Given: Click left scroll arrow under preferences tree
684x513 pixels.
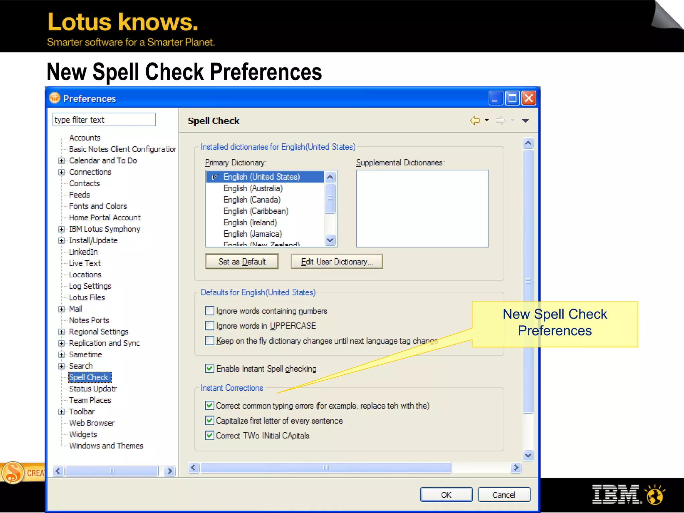Looking at the screenshot, I should pos(58,471).
